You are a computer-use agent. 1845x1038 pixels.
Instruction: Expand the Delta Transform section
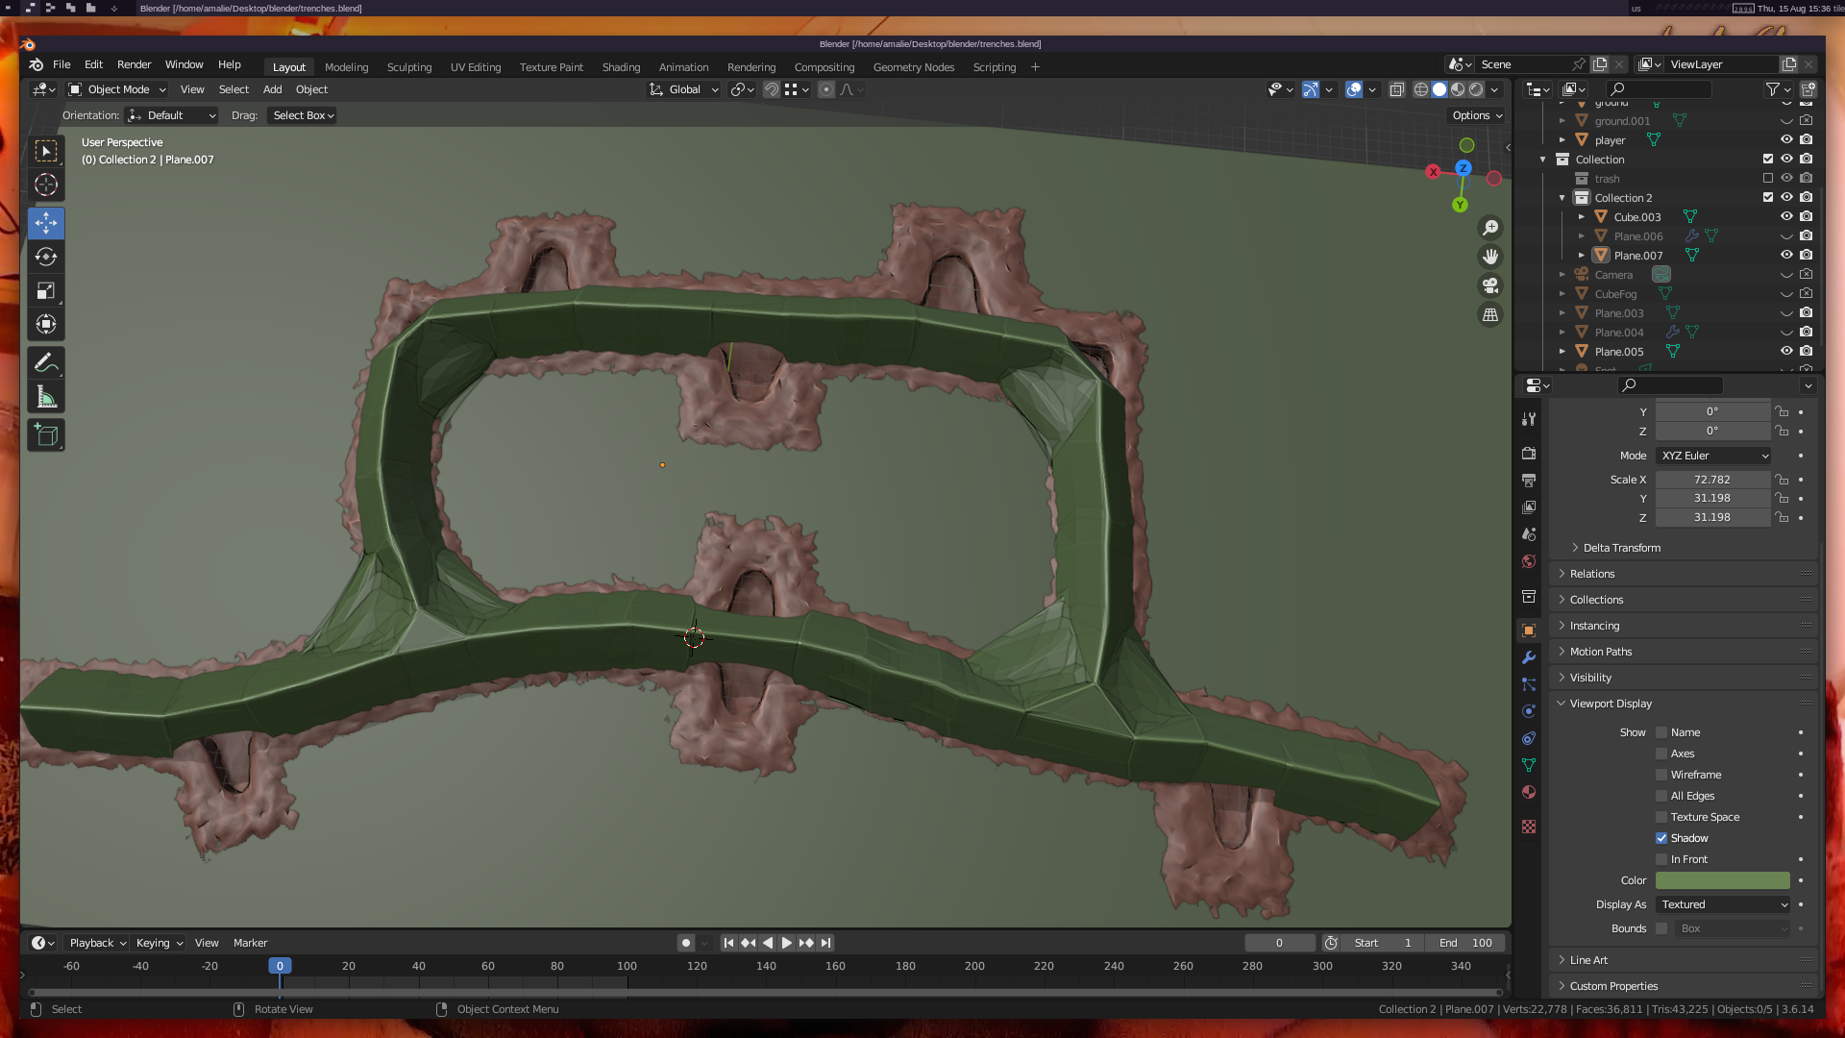1621,548
